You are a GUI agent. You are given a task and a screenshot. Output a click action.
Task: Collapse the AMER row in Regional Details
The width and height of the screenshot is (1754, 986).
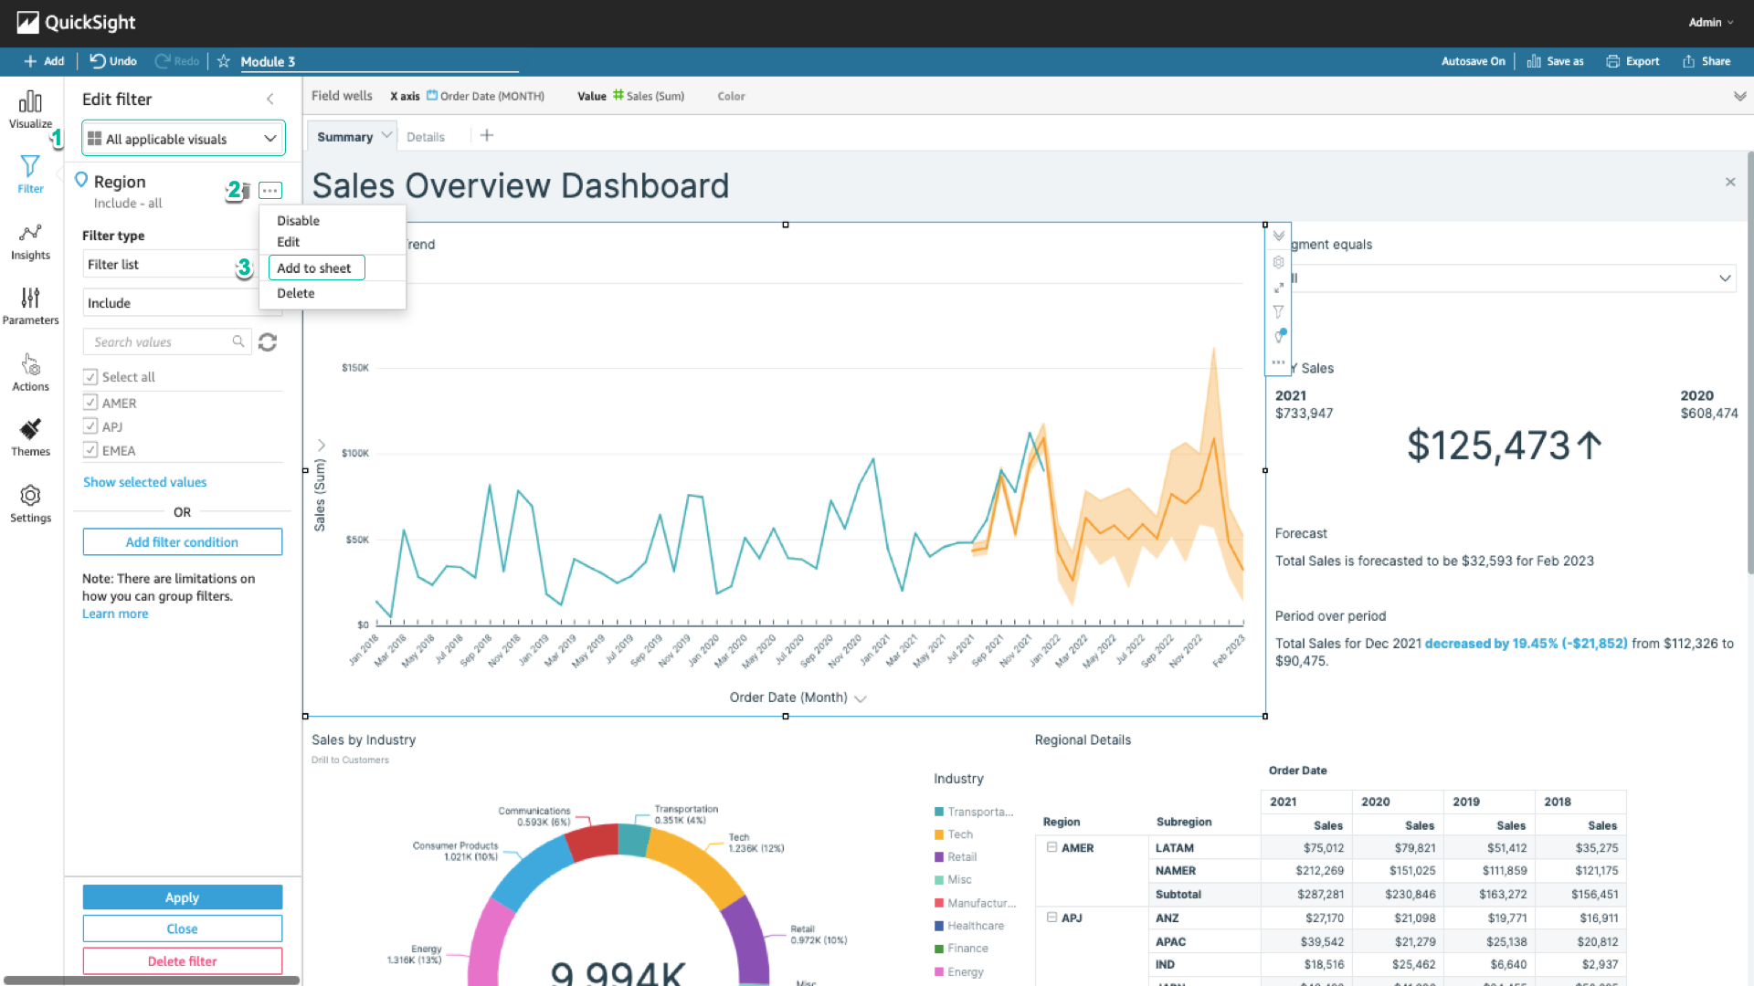click(1052, 847)
